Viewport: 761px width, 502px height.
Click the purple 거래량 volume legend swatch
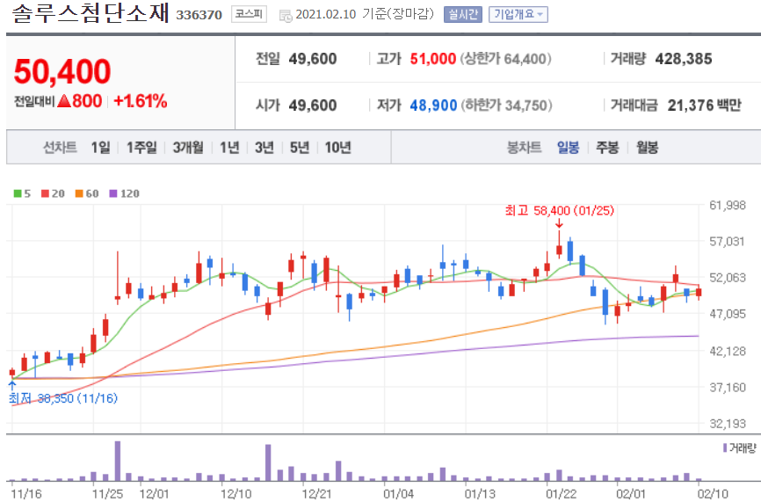[x=725, y=447]
